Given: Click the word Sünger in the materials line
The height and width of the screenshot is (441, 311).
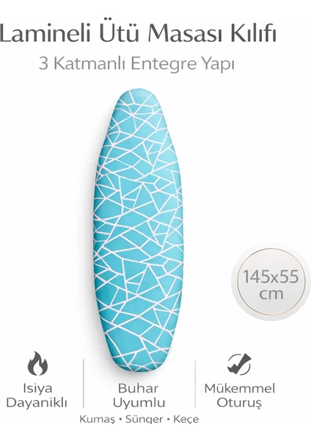Looking at the screenshot, I should (144, 420).
